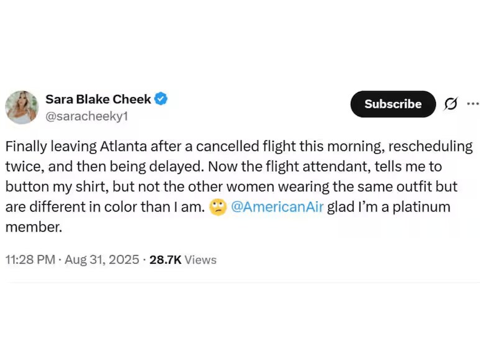This screenshot has height=360, width=480.
Task: Click the blue verified checkmark badge
Action: tap(161, 99)
